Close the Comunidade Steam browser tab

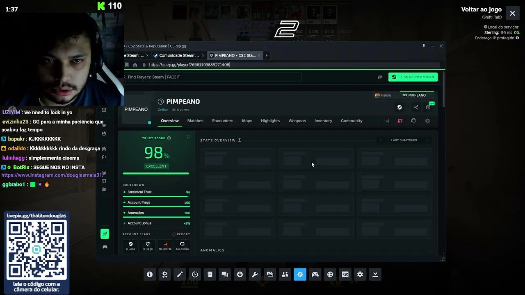click(203, 55)
